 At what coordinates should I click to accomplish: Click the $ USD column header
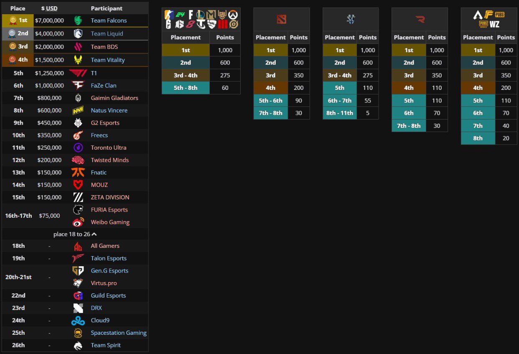point(49,8)
